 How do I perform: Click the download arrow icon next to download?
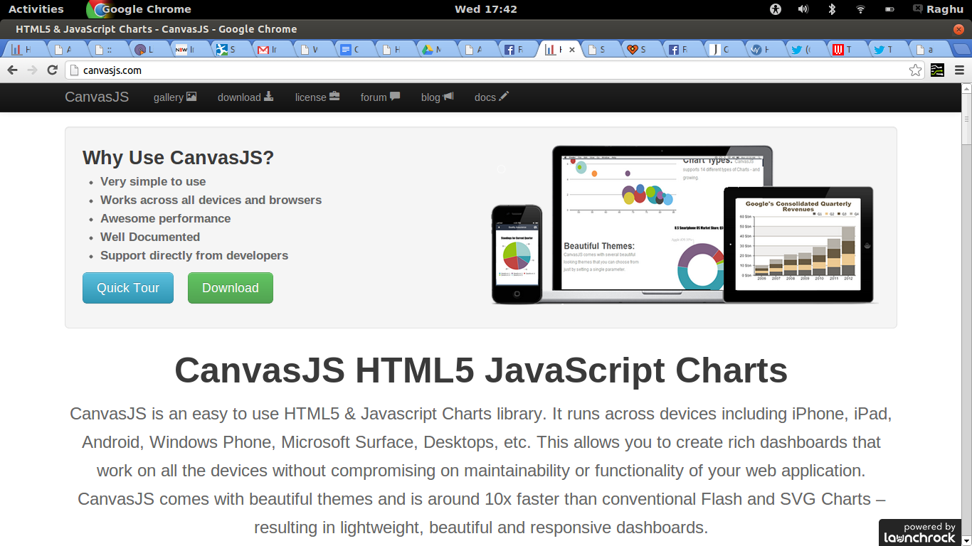pos(269,97)
